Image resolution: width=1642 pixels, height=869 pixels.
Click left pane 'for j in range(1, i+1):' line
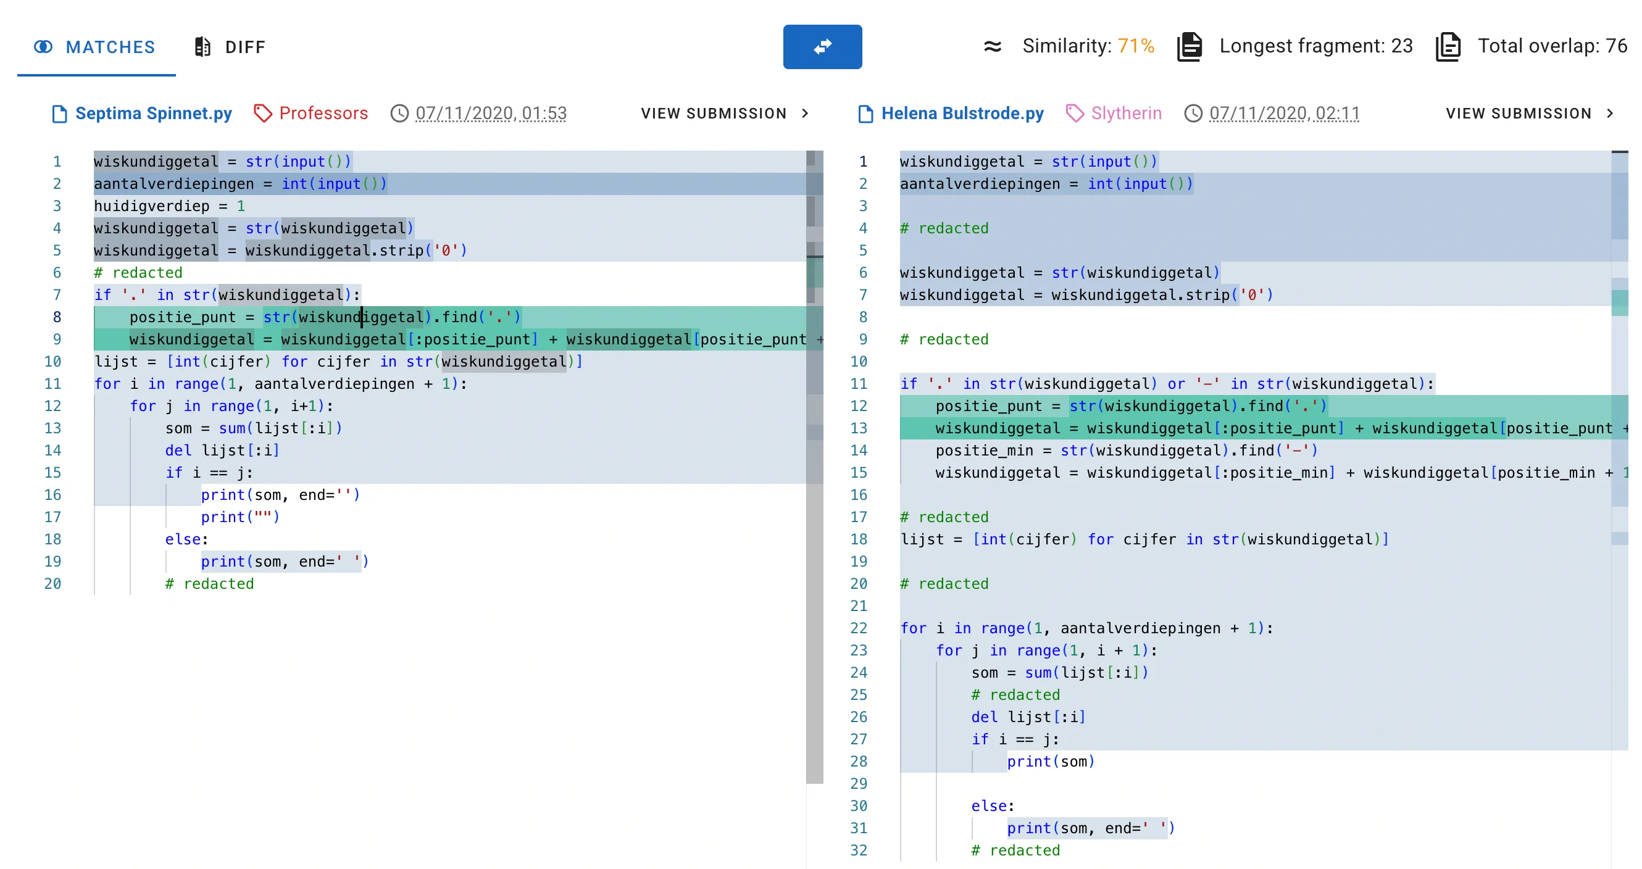click(x=231, y=406)
